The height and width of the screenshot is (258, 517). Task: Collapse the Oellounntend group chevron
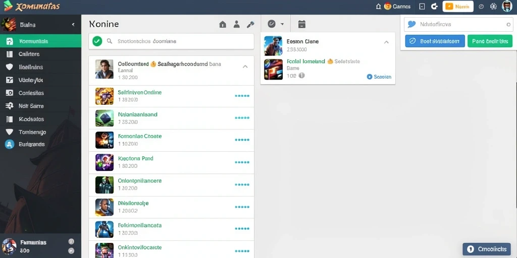(245, 67)
